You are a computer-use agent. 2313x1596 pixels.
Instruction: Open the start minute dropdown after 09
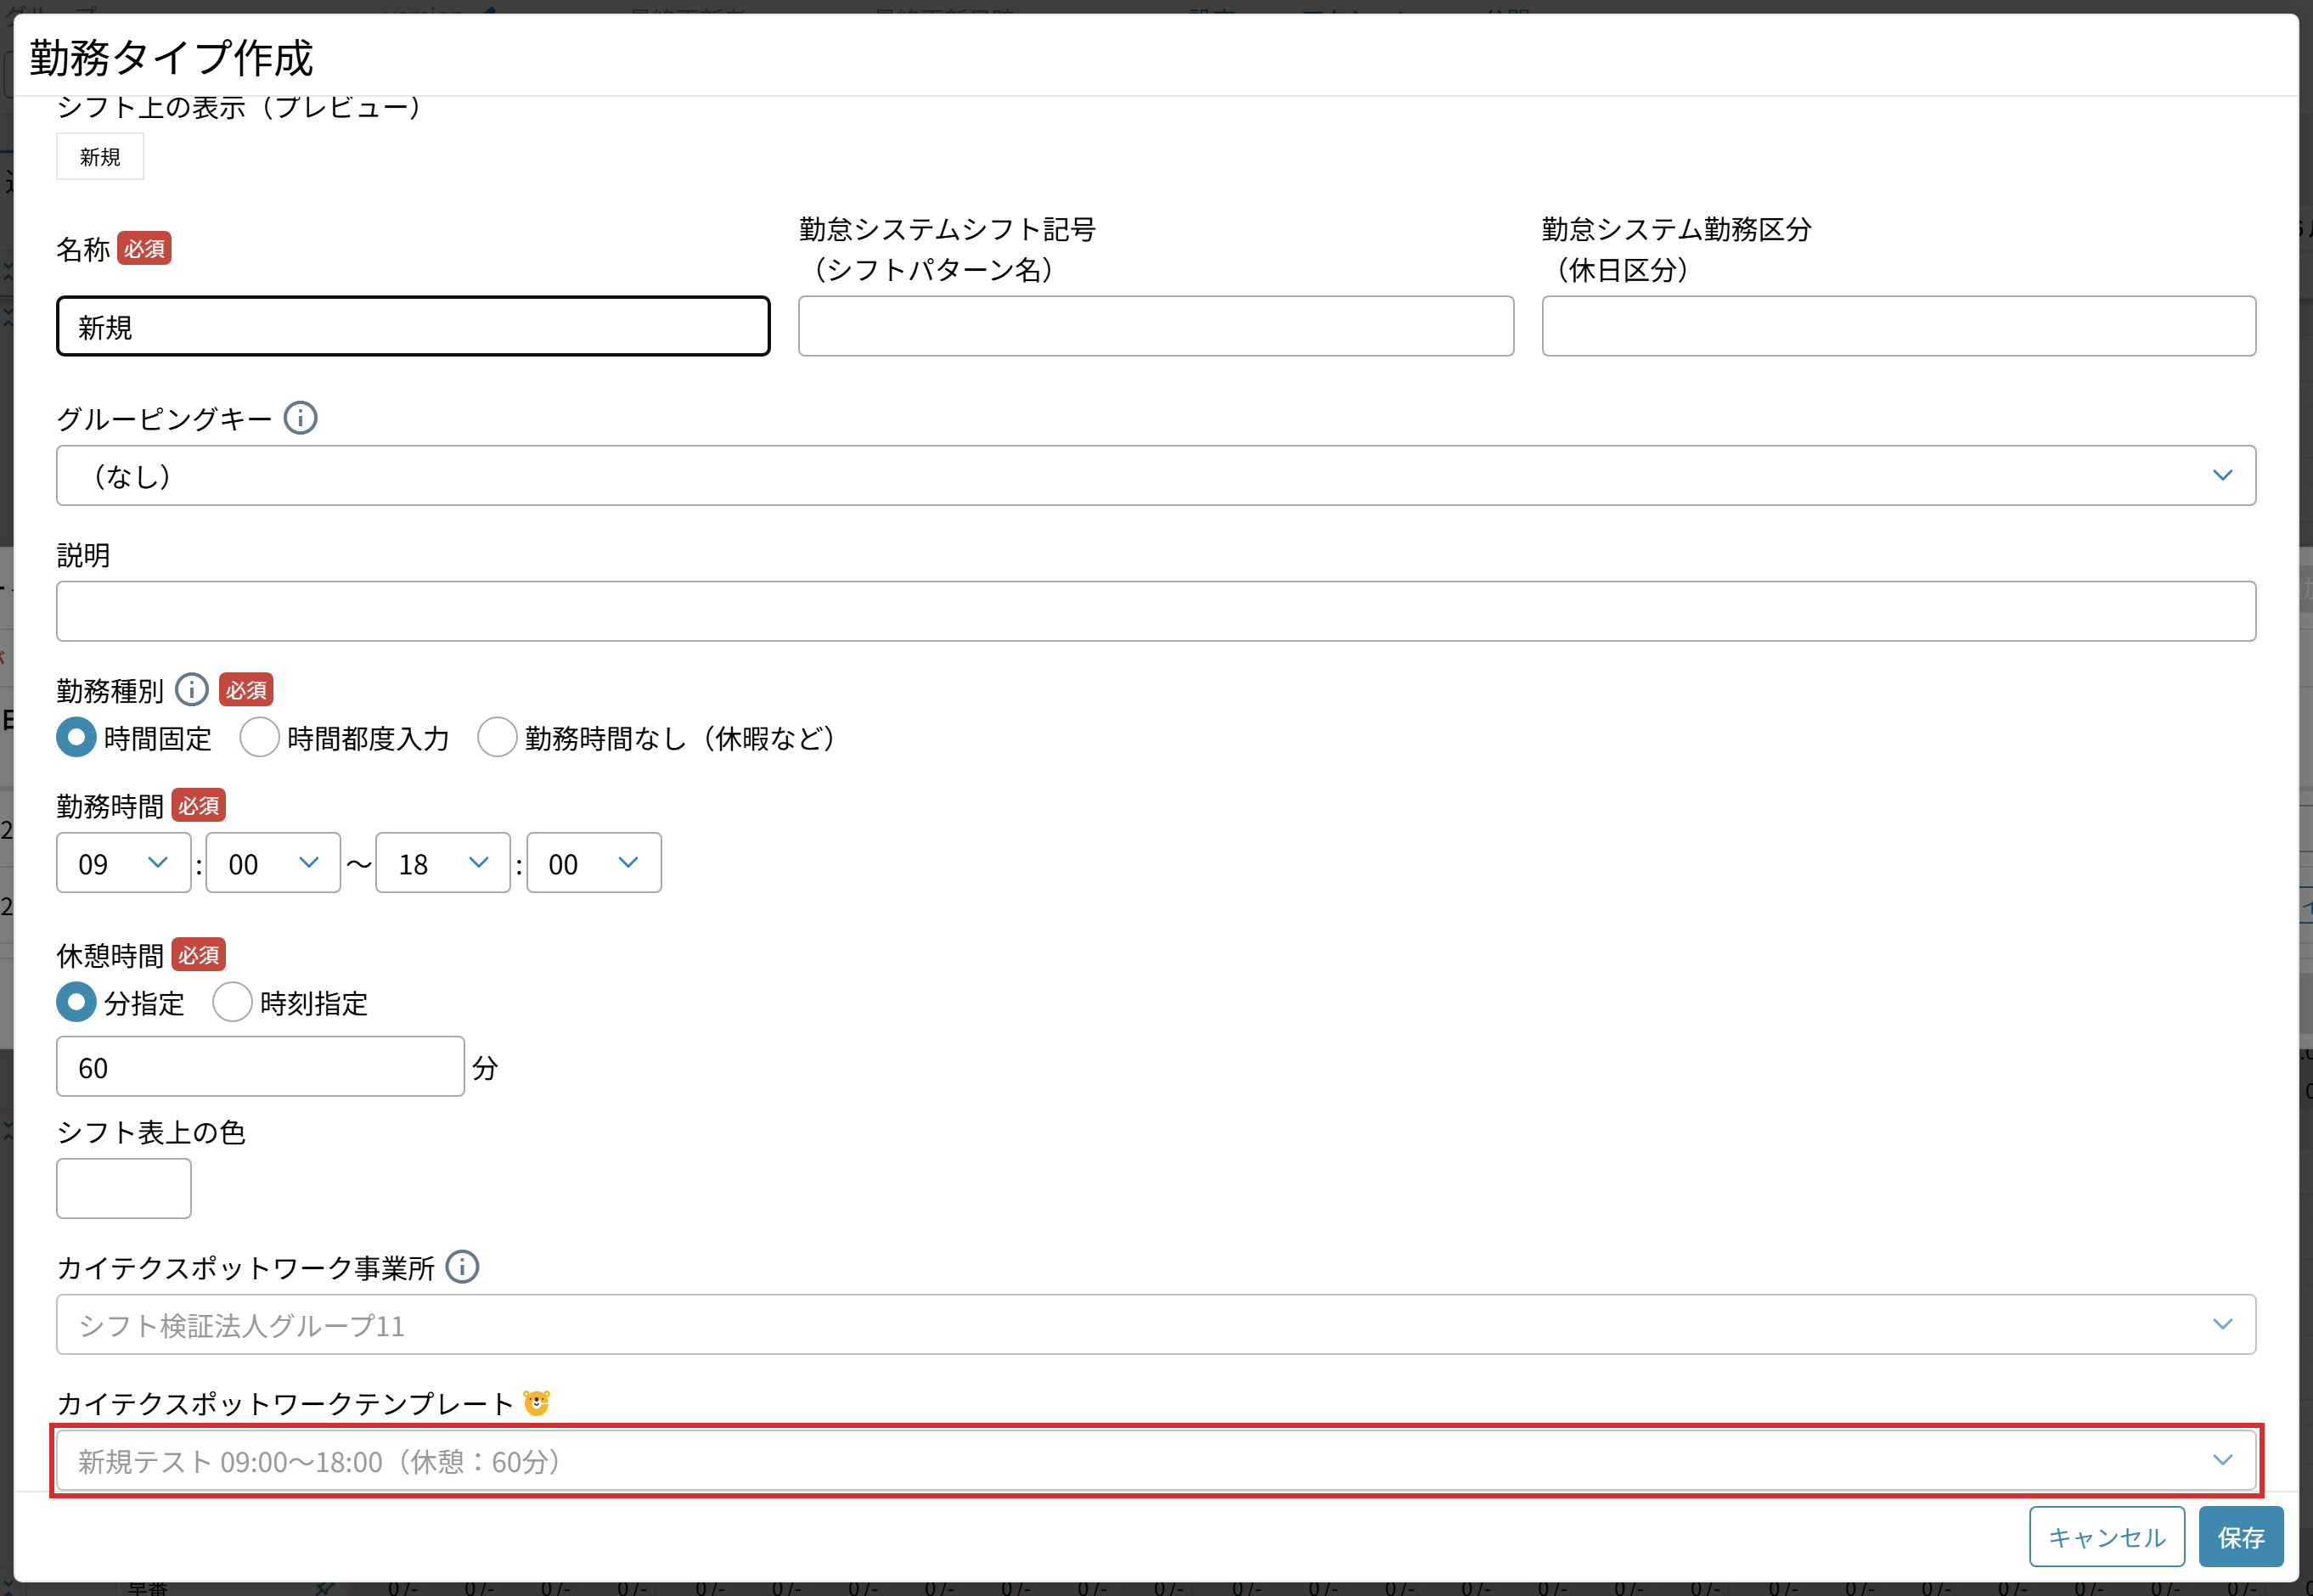[x=273, y=862]
